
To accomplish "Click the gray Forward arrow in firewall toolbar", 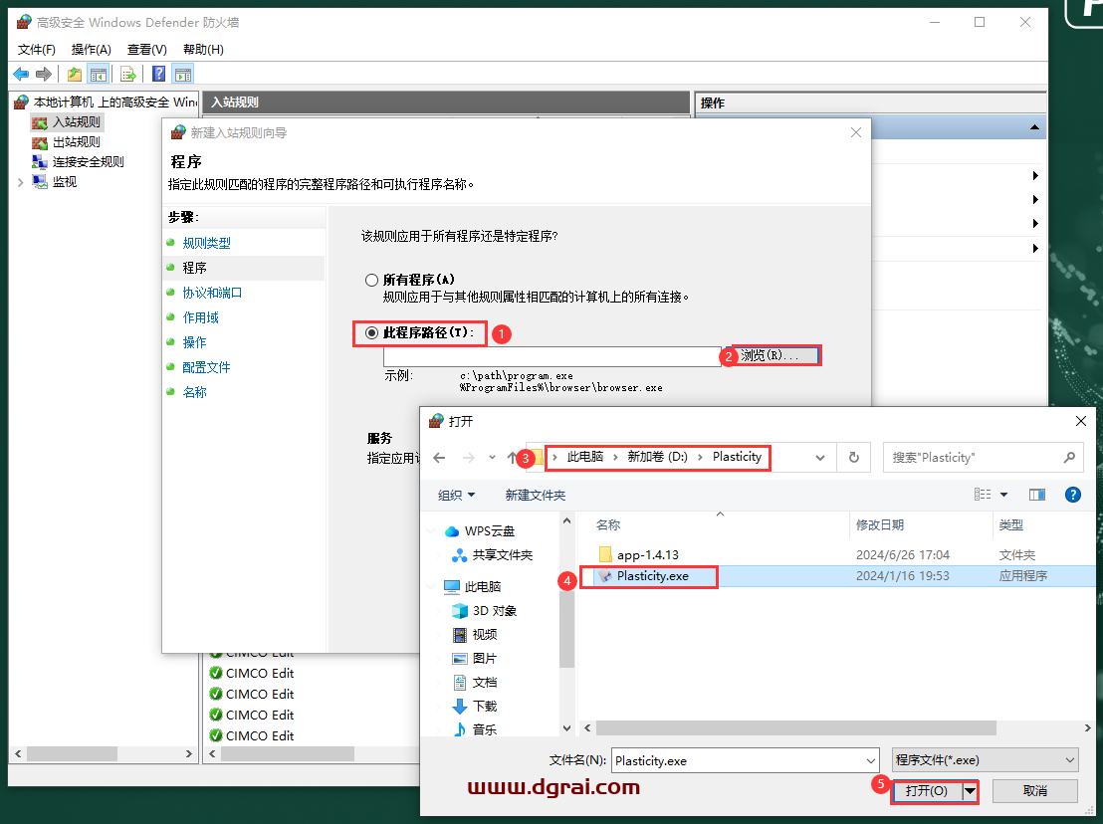I will (44, 74).
